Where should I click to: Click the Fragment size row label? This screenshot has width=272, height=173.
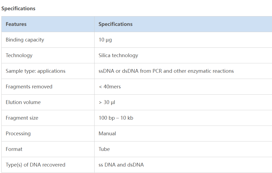point(22,118)
